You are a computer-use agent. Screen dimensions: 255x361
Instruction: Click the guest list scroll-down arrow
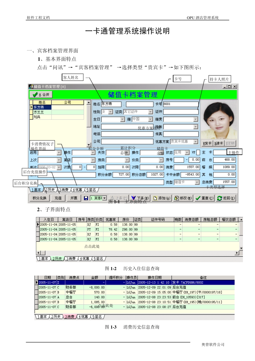(x=89, y=145)
